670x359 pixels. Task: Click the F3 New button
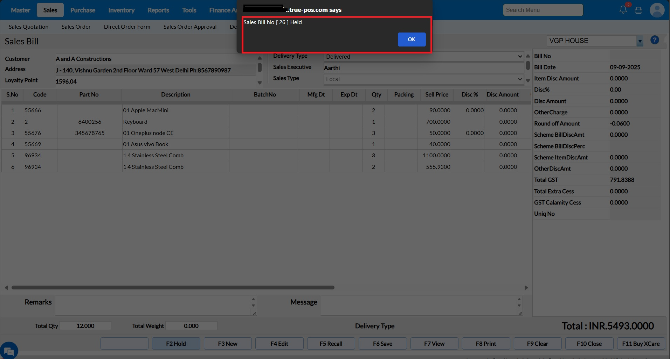[228, 344]
